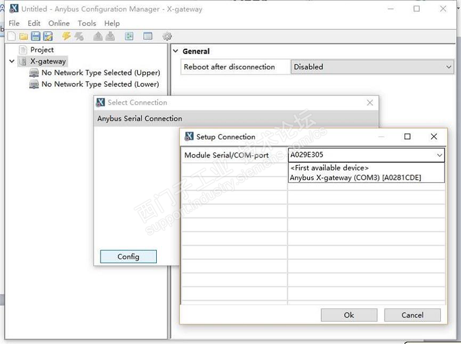The image size is (461, 344).
Task: Click the New project toolbar icon
Action: click(12, 36)
